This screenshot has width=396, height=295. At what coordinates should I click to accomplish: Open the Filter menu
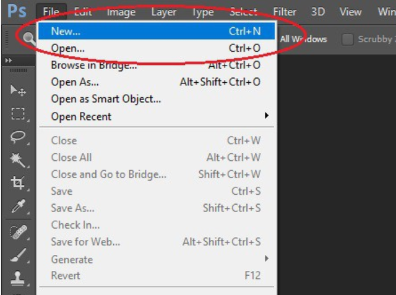coord(285,12)
